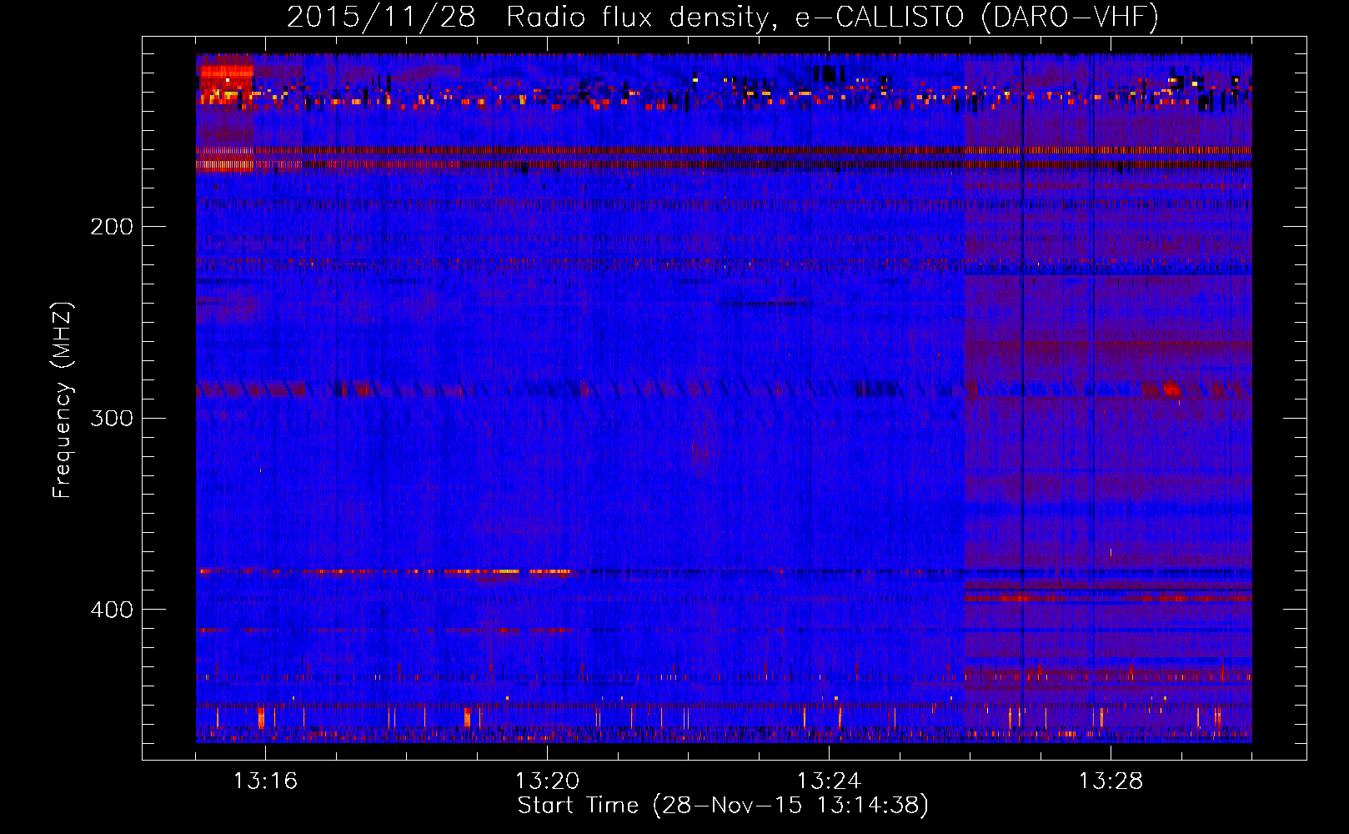Click the short dark horizontal streak near 240 MHz at 13:23
Screen dimensions: 1349x834
[763, 303]
